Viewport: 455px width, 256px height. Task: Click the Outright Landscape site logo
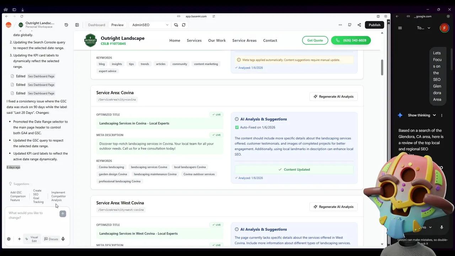click(x=90, y=41)
